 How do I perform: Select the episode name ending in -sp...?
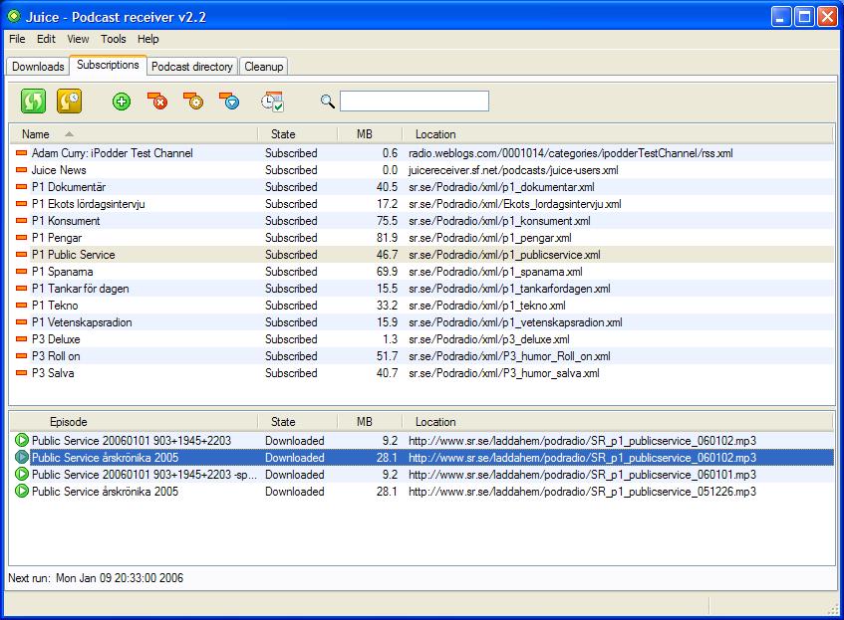point(144,475)
